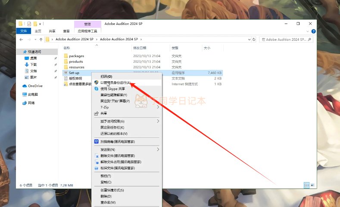Choose 删除(D) in context menu
The image size is (340, 207).
point(127,196)
